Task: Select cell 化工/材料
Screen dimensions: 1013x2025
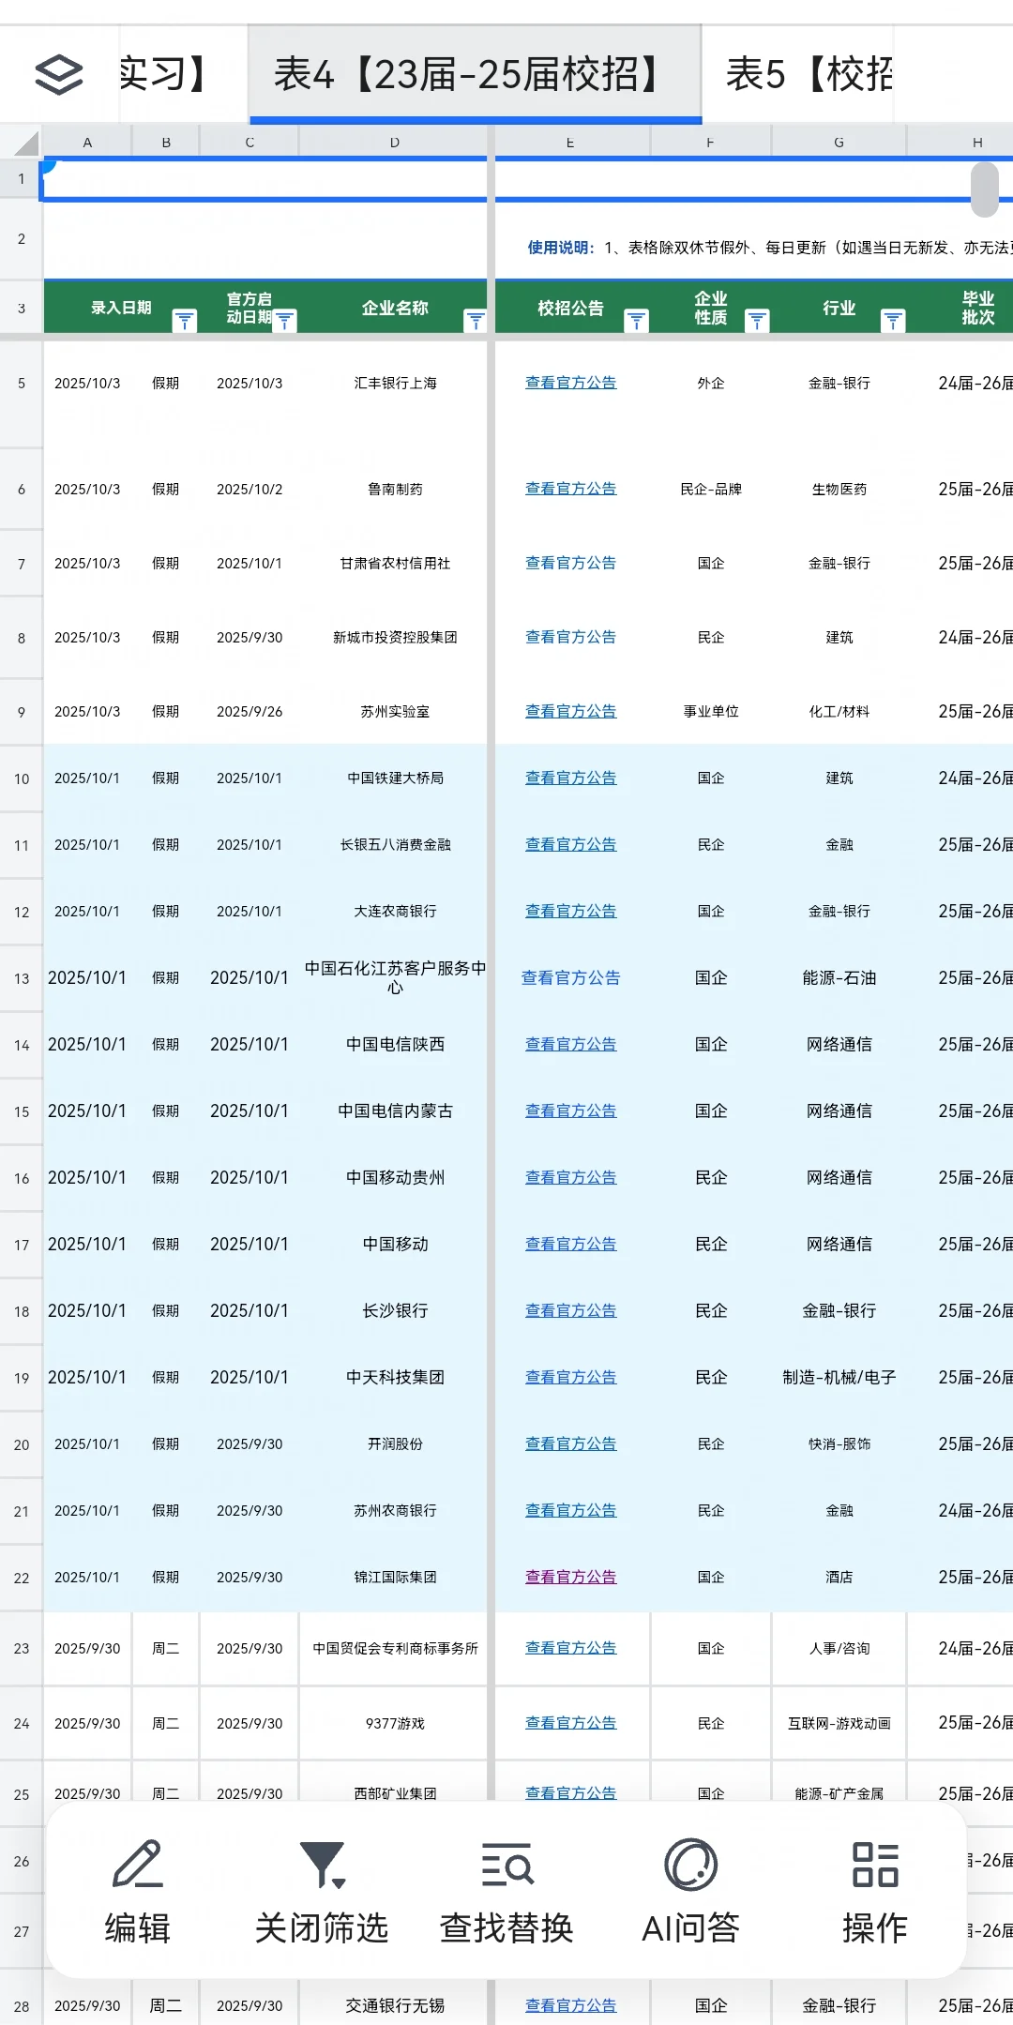Action: coord(839,712)
